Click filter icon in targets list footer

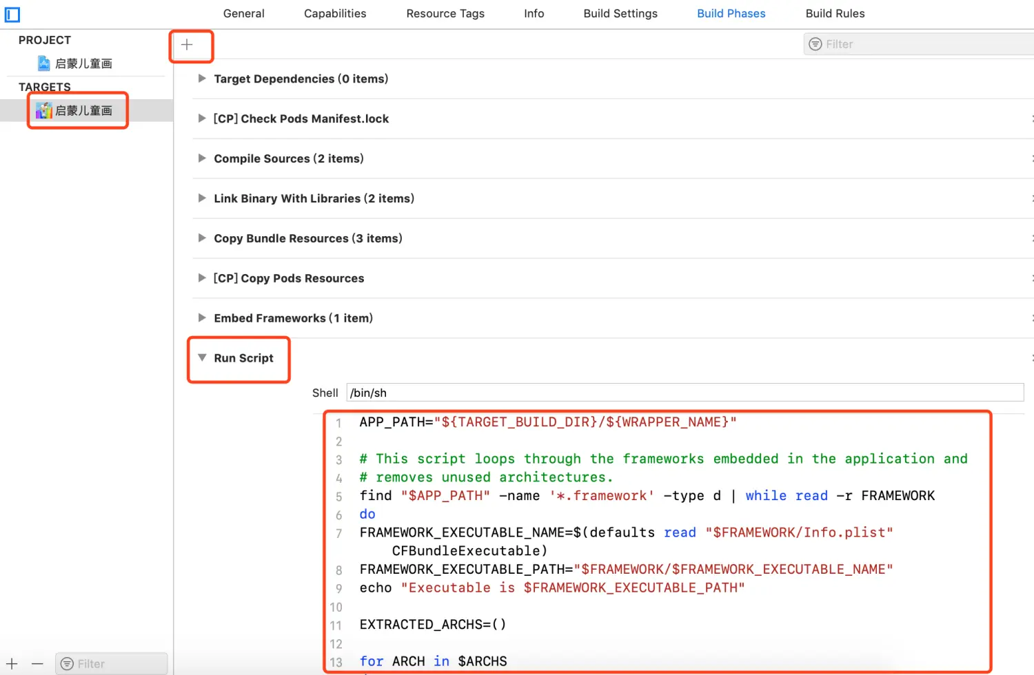click(67, 664)
